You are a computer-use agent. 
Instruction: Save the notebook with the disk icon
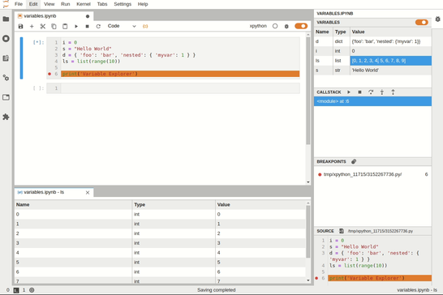pyautogui.click(x=20, y=26)
